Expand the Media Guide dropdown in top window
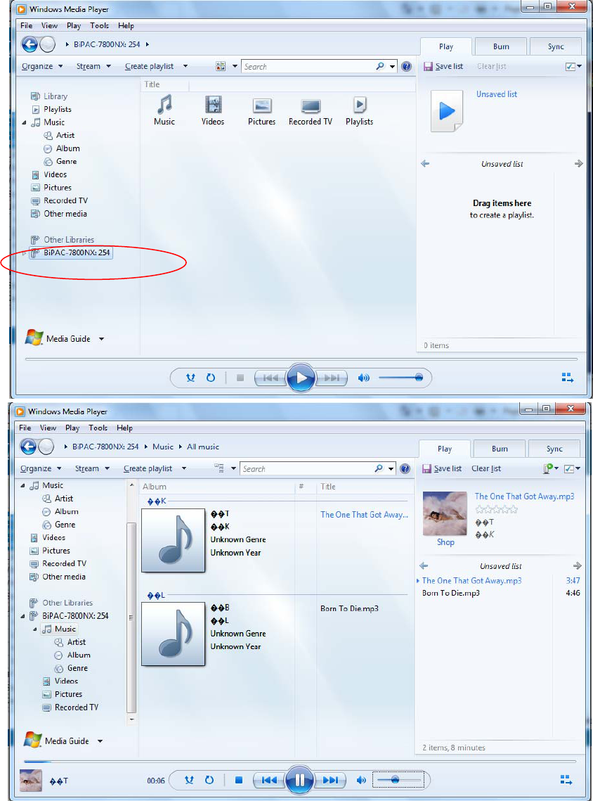 point(102,339)
